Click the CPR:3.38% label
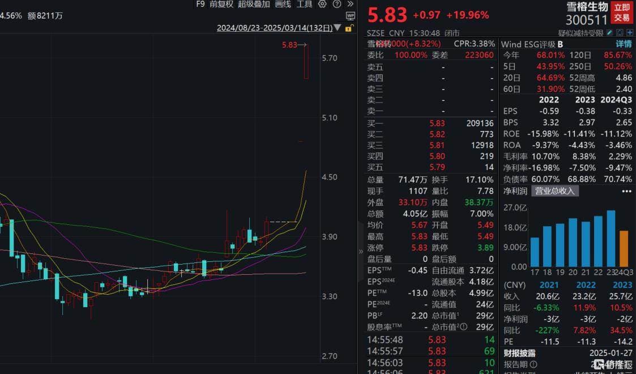636x374 pixels. click(x=474, y=44)
